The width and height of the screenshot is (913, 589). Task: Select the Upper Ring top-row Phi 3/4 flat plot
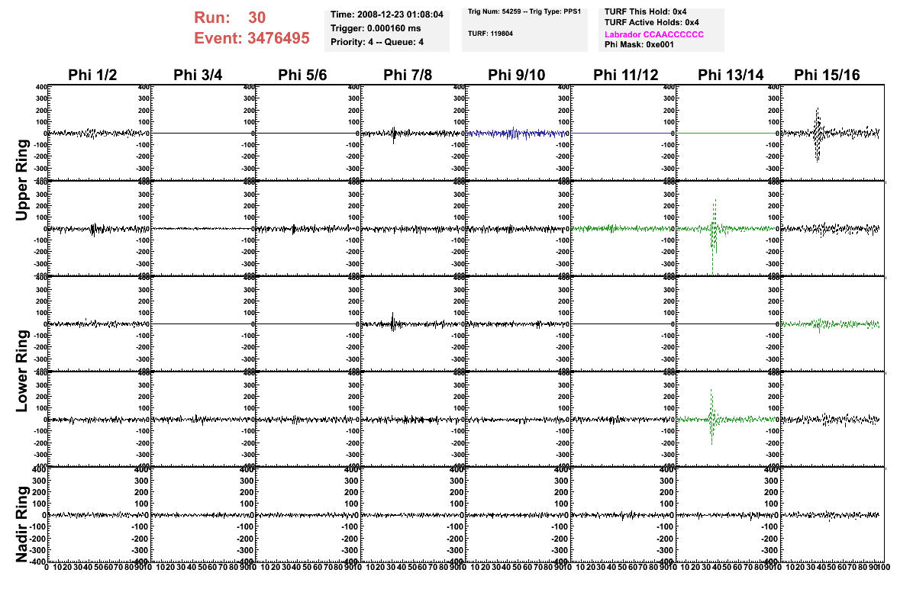[x=204, y=133]
